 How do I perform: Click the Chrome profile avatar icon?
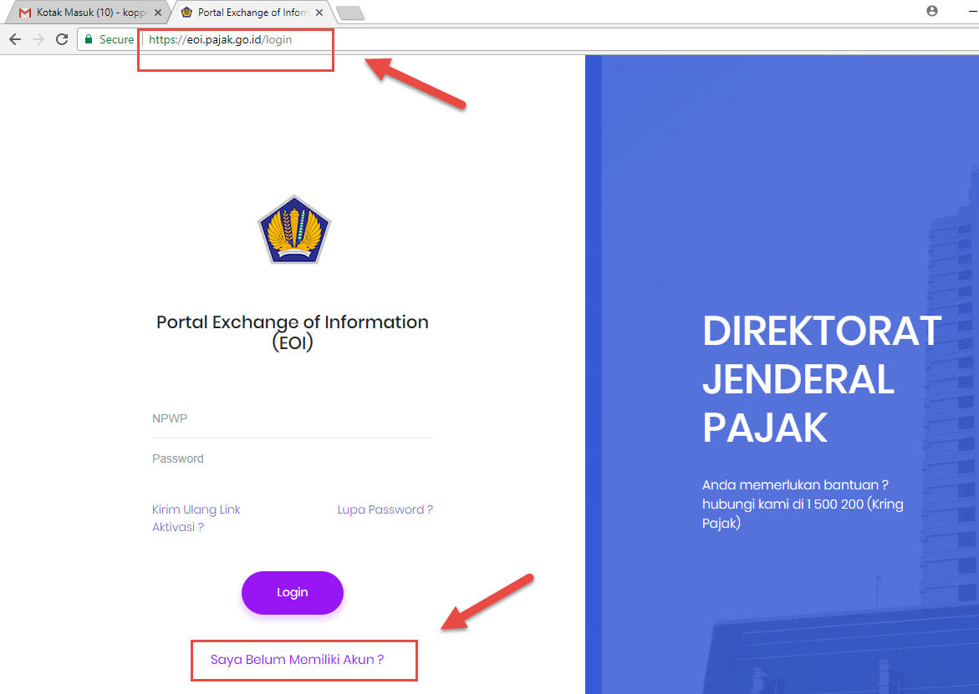tap(932, 11)
